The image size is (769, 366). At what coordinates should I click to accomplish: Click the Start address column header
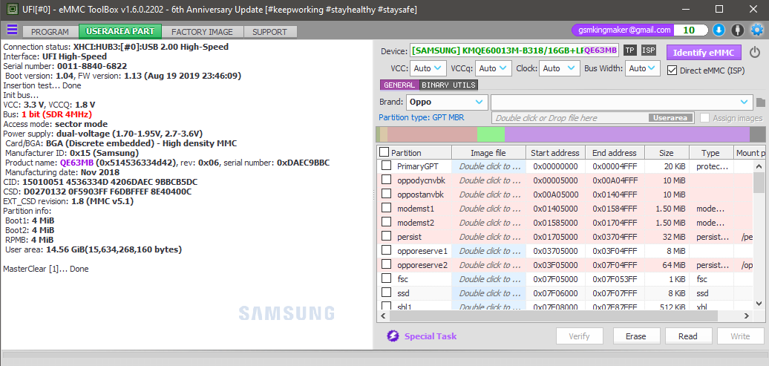tap(555, 153)
